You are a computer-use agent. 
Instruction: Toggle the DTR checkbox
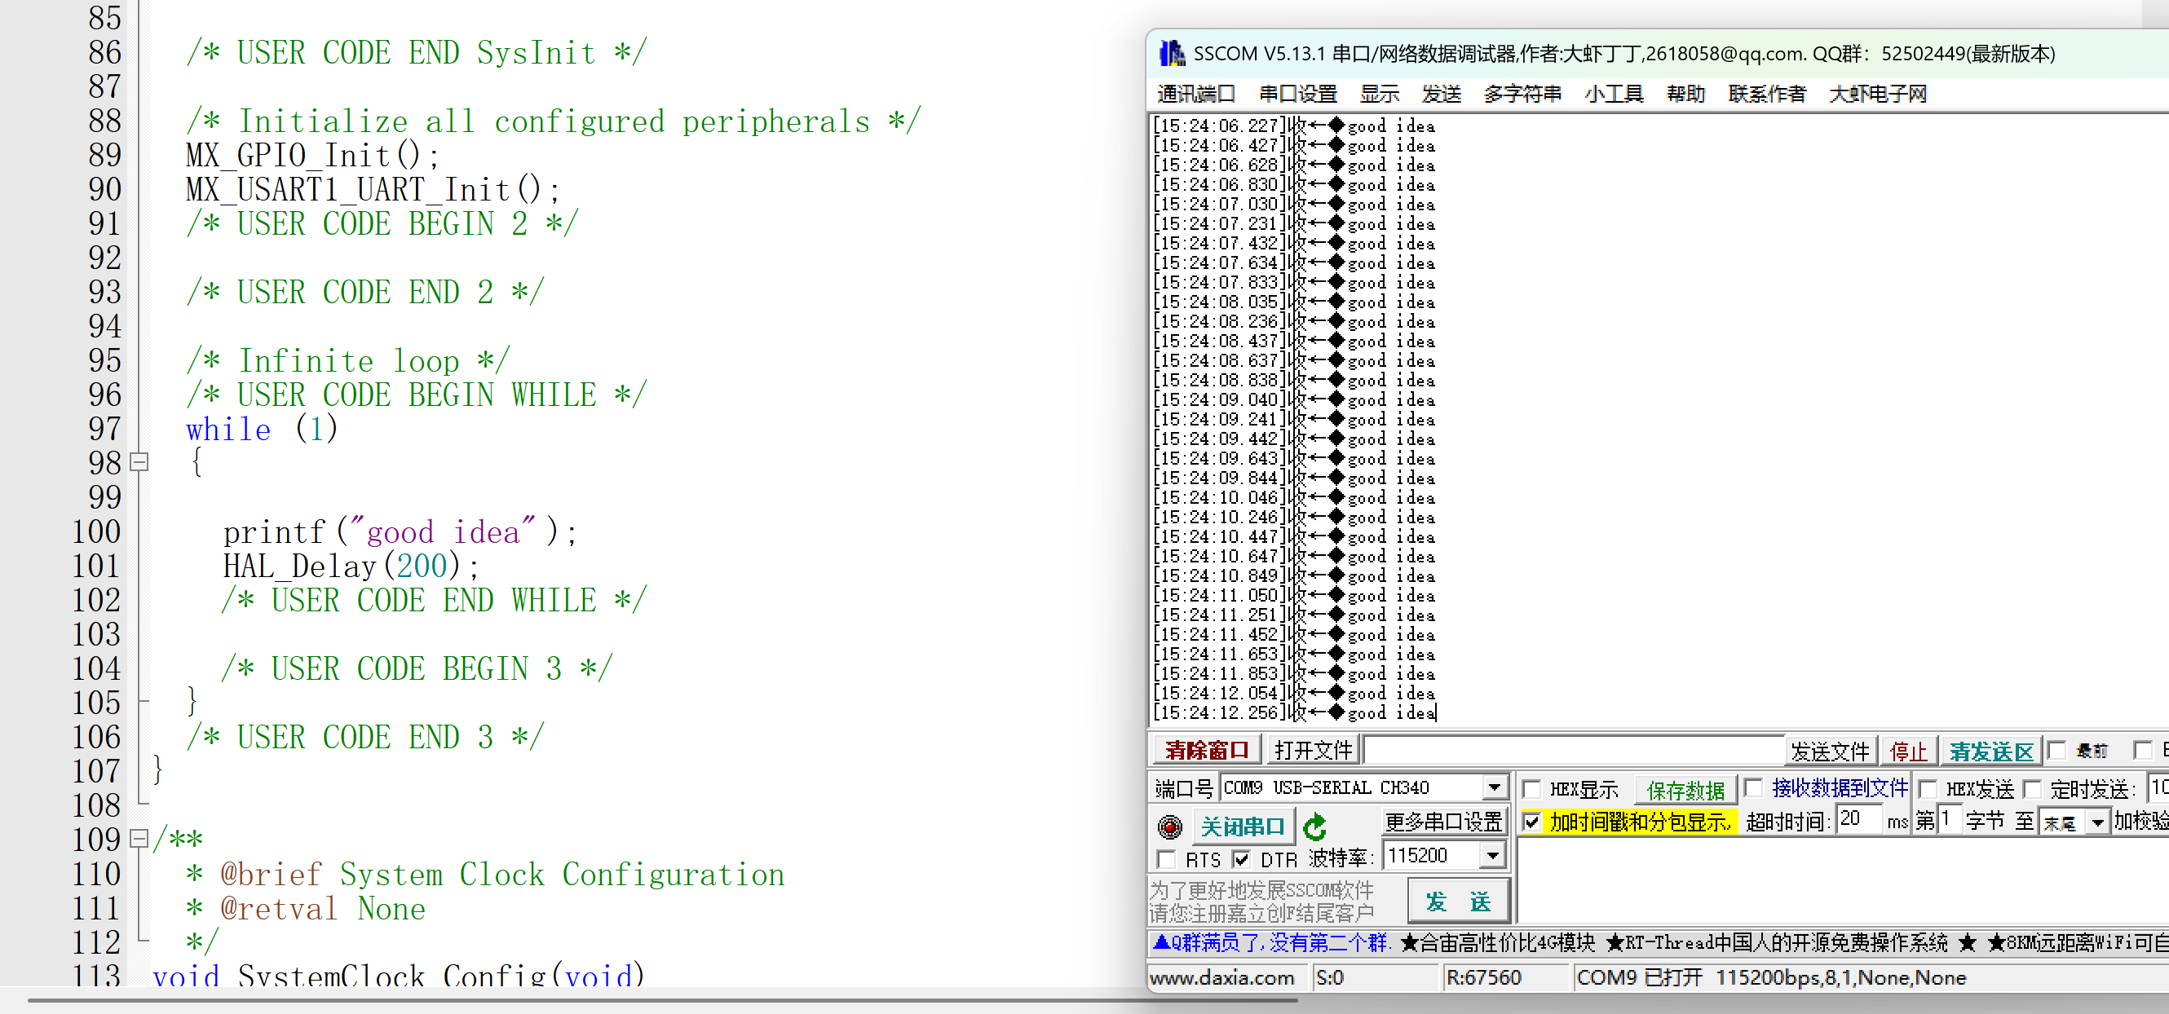pyautogui.click(x=1241, y=859)
